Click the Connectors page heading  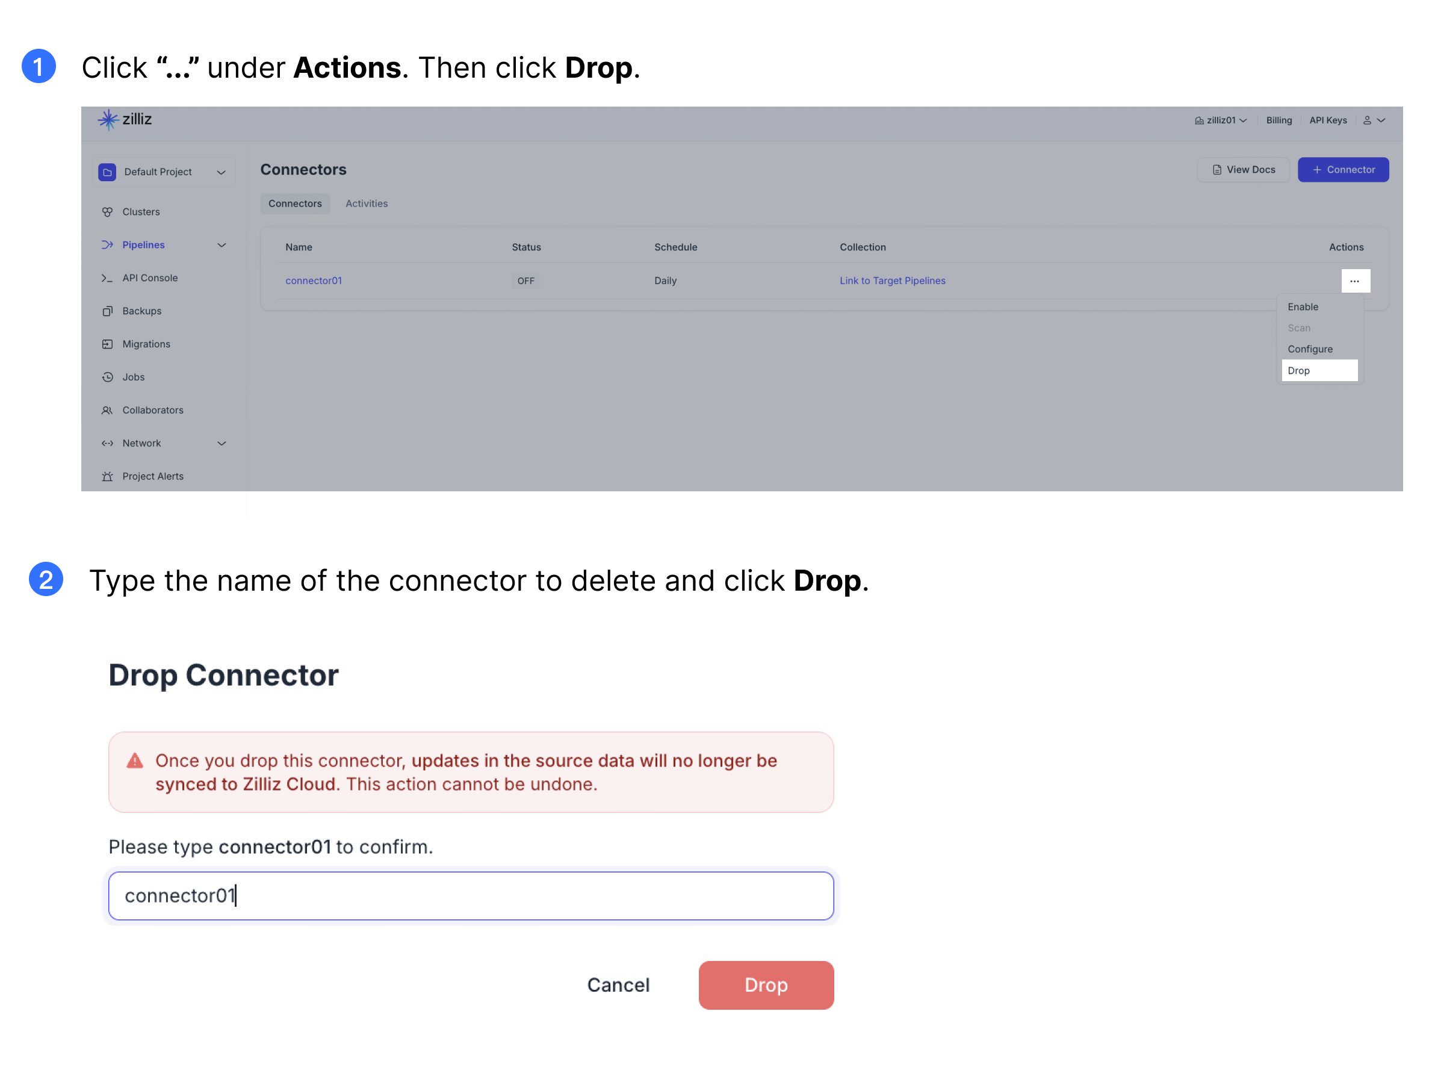pyautogui.click(x=303, y=170)
